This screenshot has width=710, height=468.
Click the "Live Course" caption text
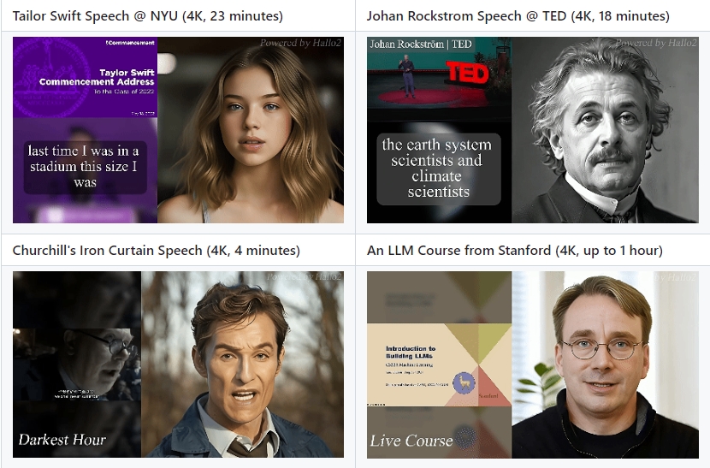[411, 441]
